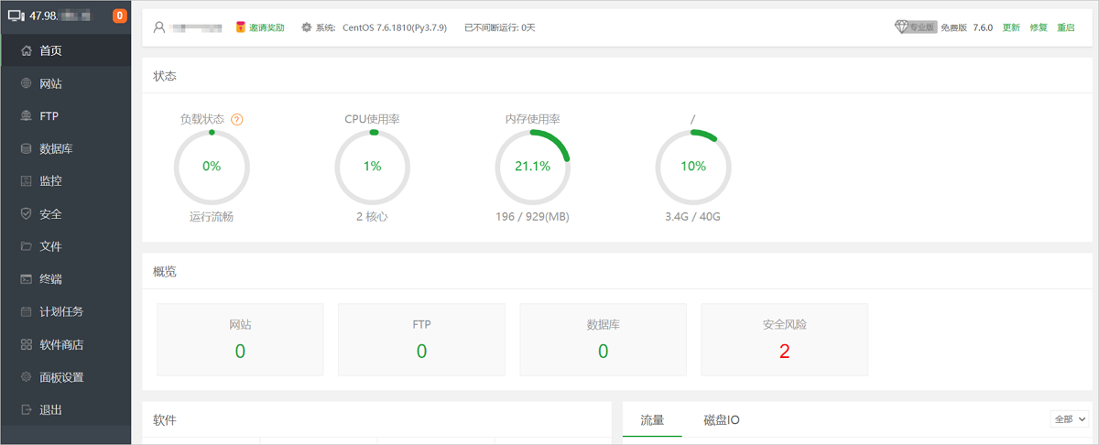
Task: Switch to the 磁盘IO tab
Action: (721, 420)
